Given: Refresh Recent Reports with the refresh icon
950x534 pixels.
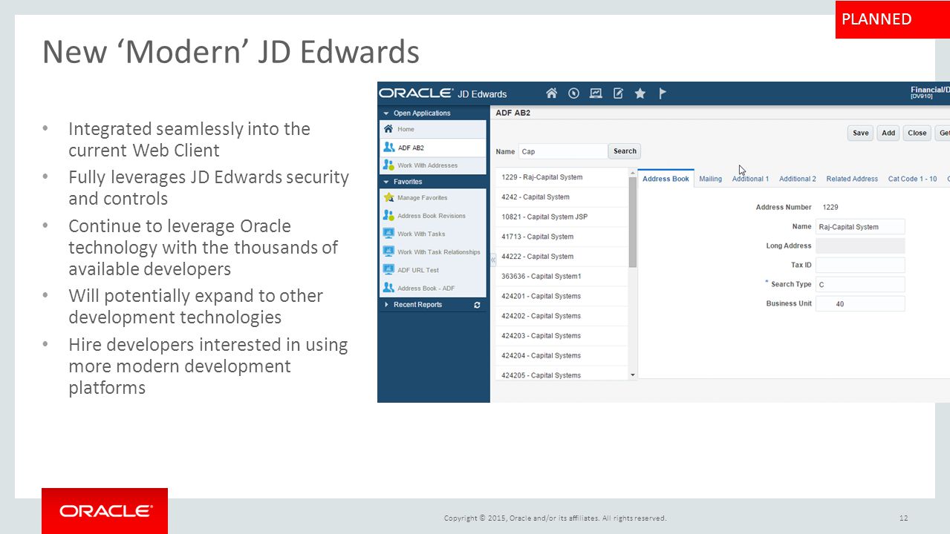Looking at the screenshot, I should (x=477, y=305).
